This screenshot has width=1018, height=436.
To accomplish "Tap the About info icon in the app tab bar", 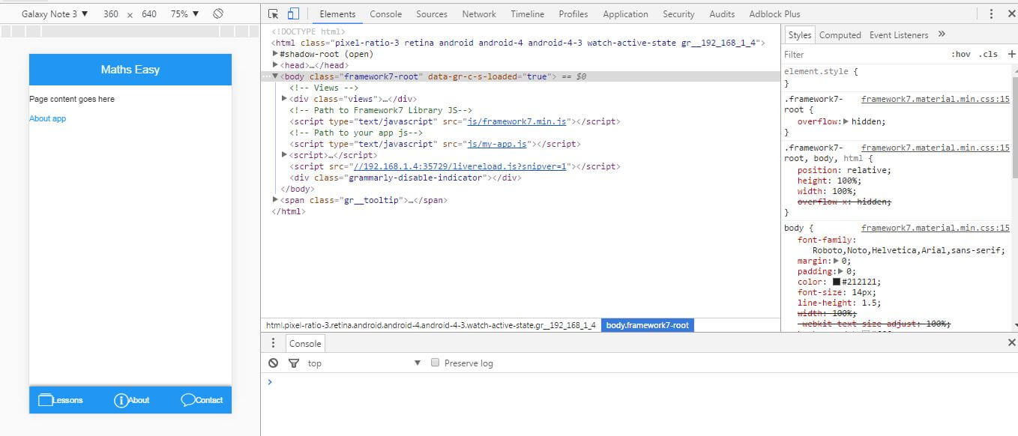I will 121,400.
